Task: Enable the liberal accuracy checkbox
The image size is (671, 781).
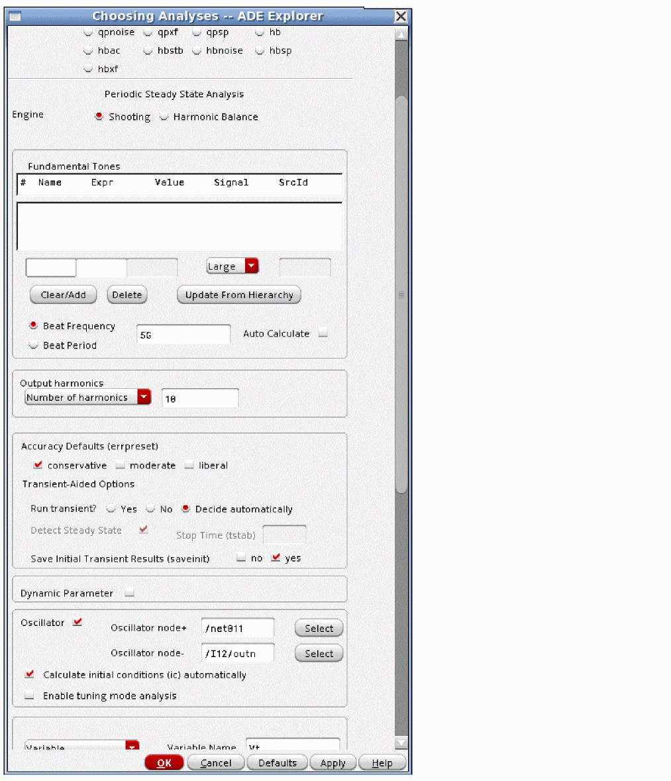Action: (189, 465)
